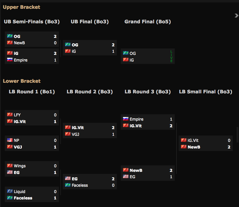
Task: Click the Russian flag beside Empire in UB Semi-Finals
Action: coord(10,60)
